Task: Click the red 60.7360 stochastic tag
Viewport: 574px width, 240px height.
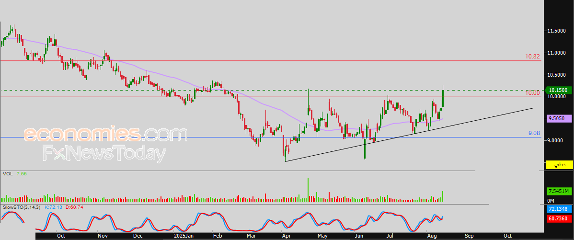Action: point(559,218)
